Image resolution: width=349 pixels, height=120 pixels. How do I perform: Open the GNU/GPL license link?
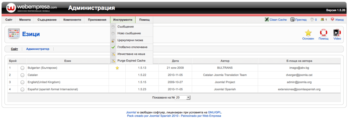[215, 112]
